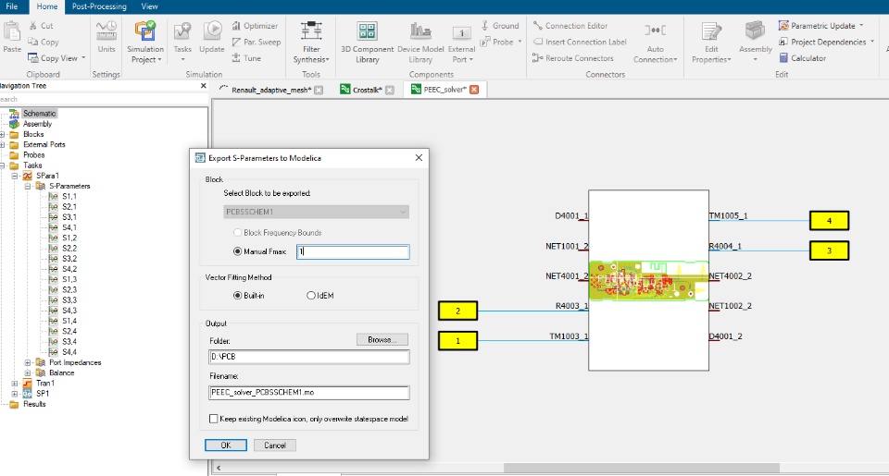Image resolution: width=889 pixels, height=476 pixels.
Task: Select Built-in vector fitting method
Action: (238, 296)
